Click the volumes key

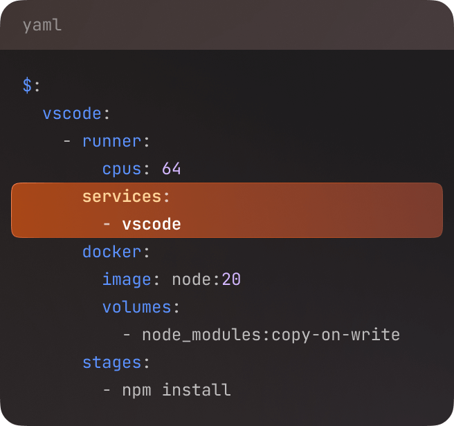[136, 307]
